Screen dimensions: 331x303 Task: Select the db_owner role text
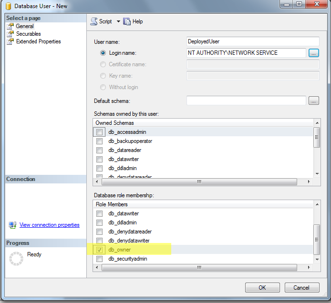tap(120, 250)
